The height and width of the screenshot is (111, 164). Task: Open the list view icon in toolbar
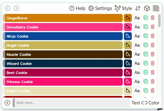pyautogui.click(x=156, y=8)
